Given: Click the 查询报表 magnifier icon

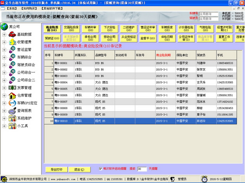Looking at the screenshot, I should pyautogui.click(x=12, y=110).
